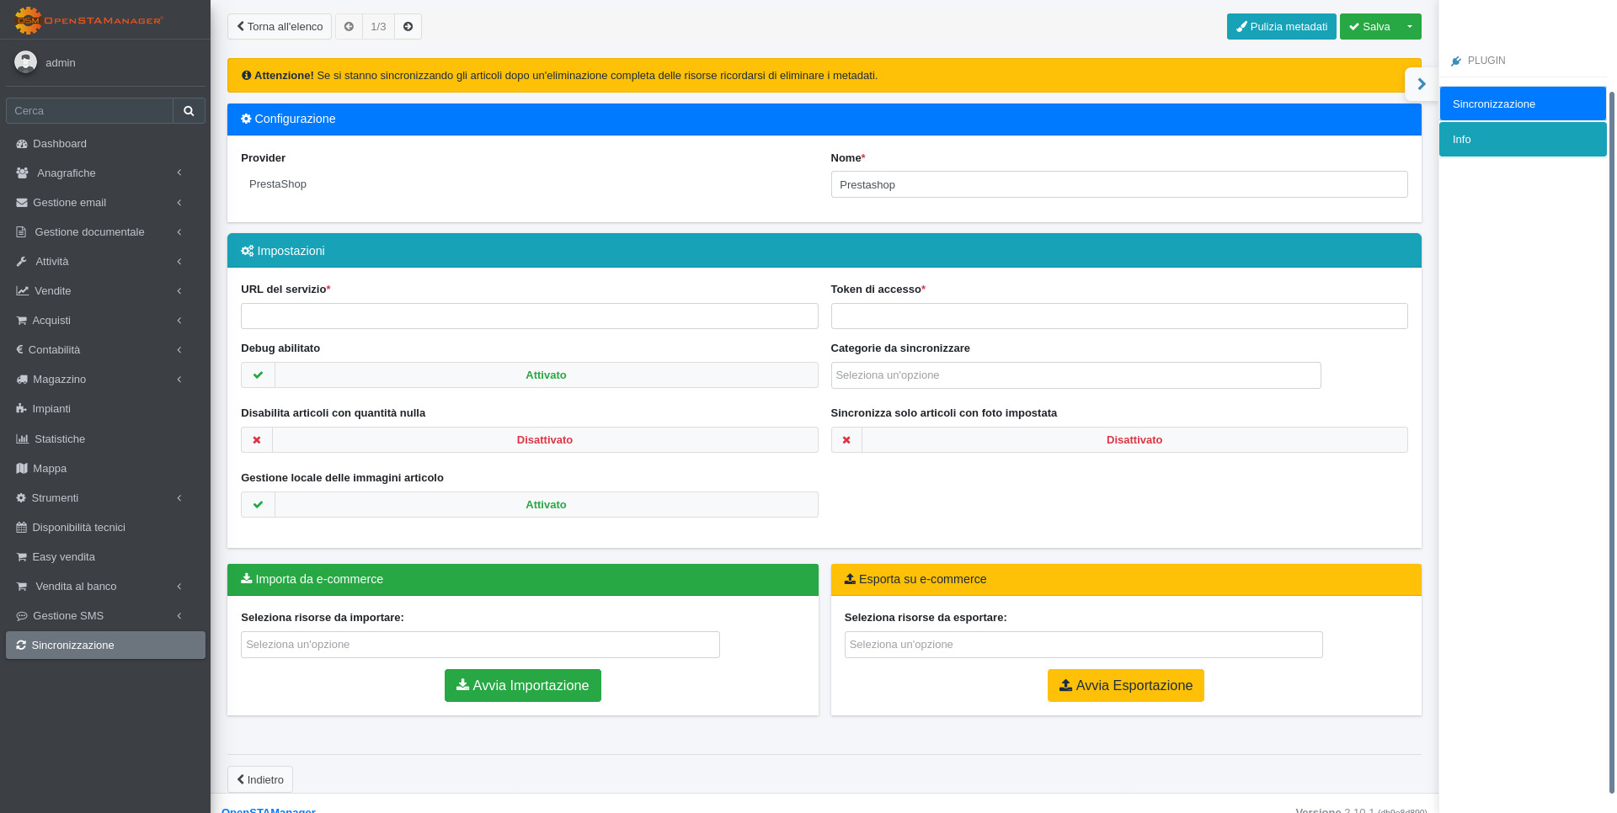Click the Gestione email envelope icon
Image resolution: width=1617 pixels, height=813 pixels.
[22, 203]
